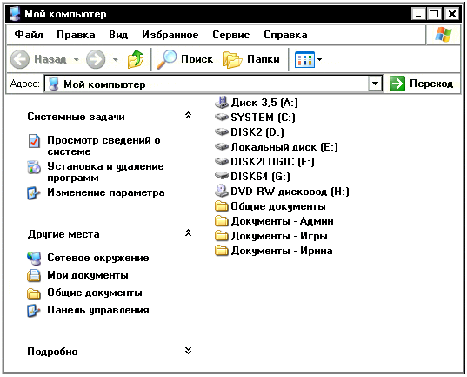Select the Документы - Админ folder icon
The width and height of the screenshot is (467, 377).
tap(222, 220)
